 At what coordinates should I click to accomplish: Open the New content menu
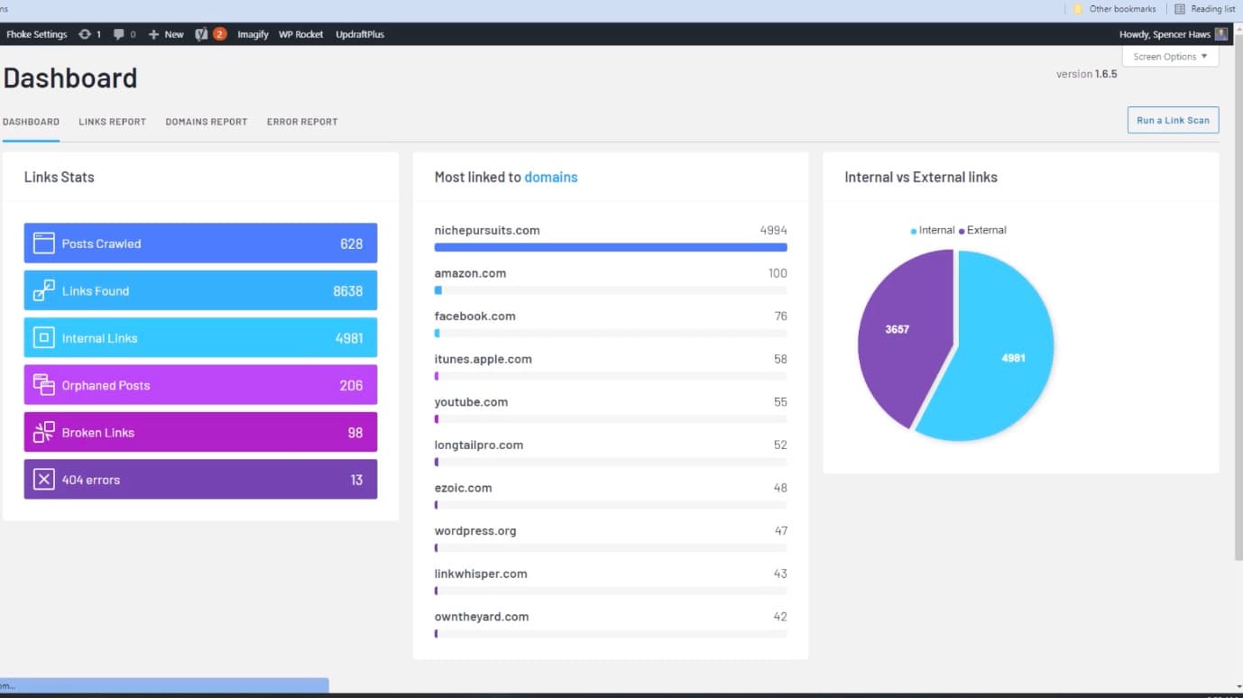click(166, 34)
